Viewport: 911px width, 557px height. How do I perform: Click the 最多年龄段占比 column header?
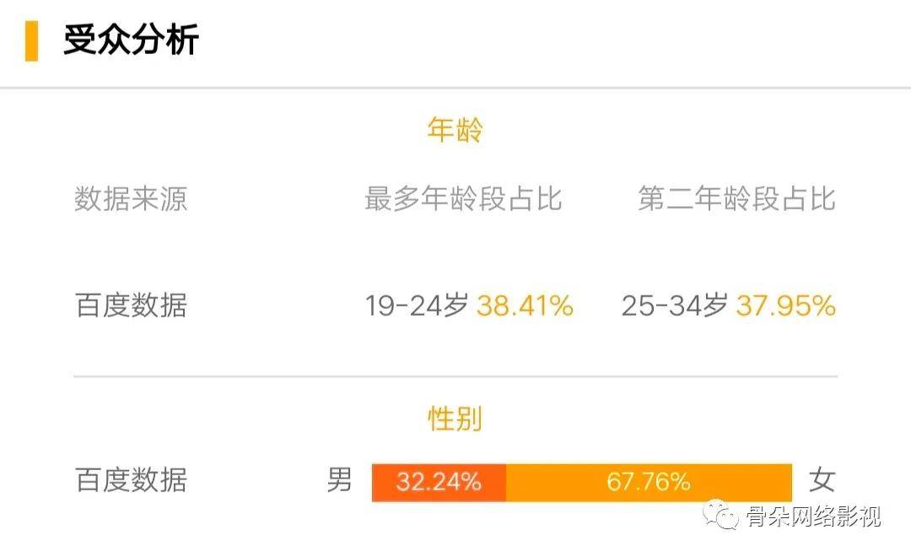[463, 198]
